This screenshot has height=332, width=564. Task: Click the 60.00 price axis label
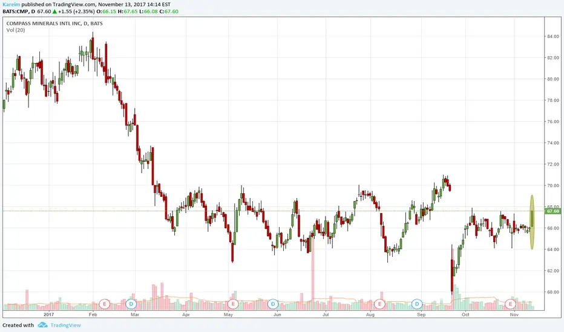pos(553,292)
